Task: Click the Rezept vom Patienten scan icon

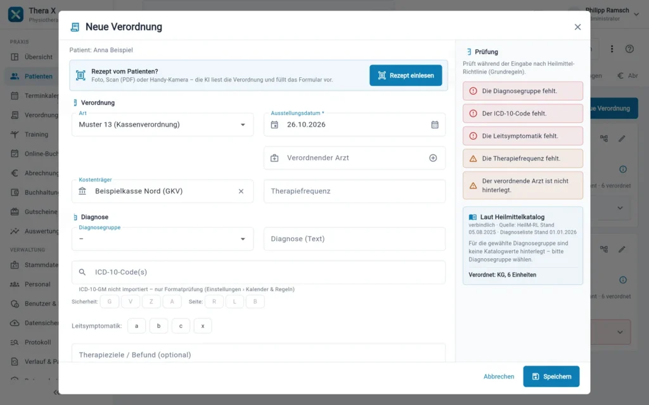Action: (80, 75)
